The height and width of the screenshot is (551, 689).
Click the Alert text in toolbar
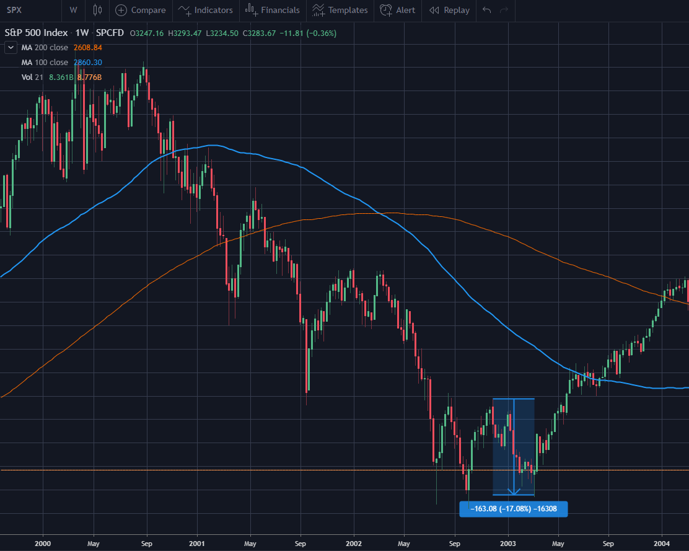pos(406,10)
